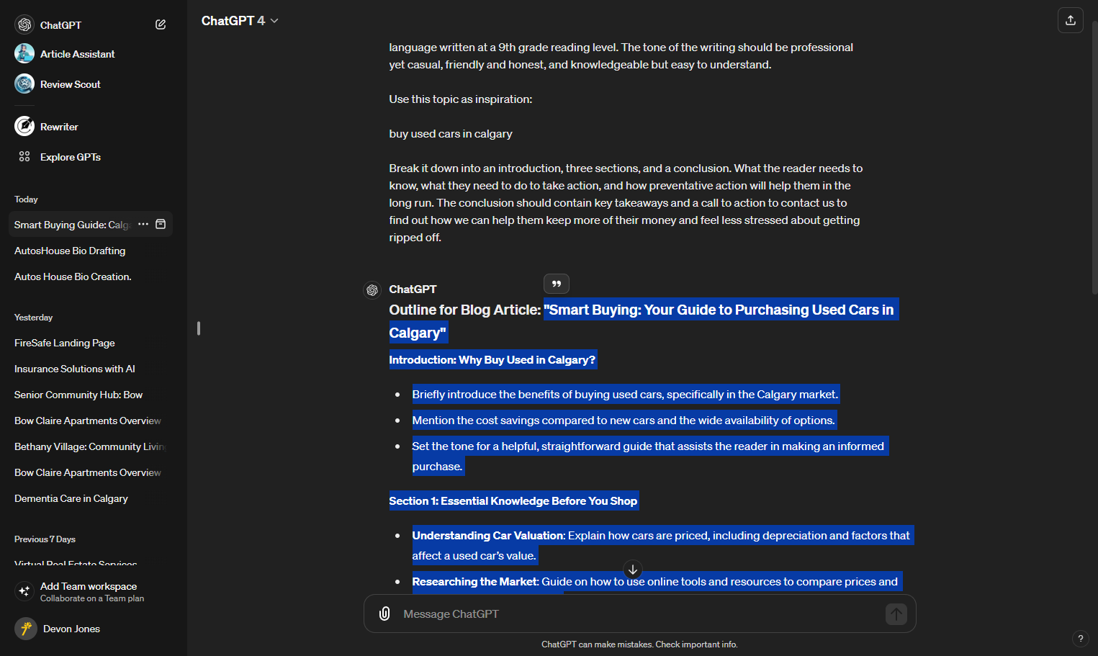Image resolution: width=1098 pixels, height=656 pixels.
Task: Click the 'buy used cars in calgary' text
Action: tap(451, 134)
